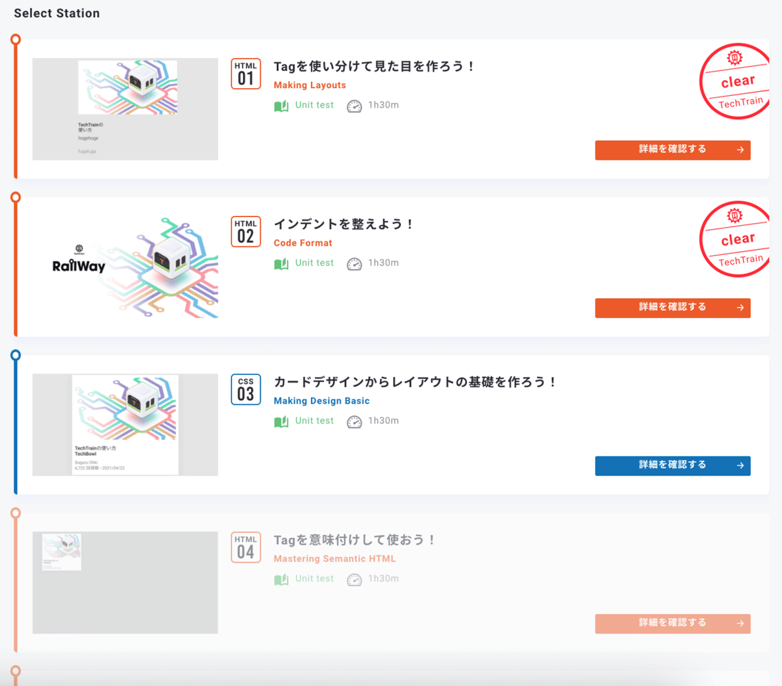Open the Making Layouts subtitle link
This screenshot has width=782, height=686.
point(310,85)
